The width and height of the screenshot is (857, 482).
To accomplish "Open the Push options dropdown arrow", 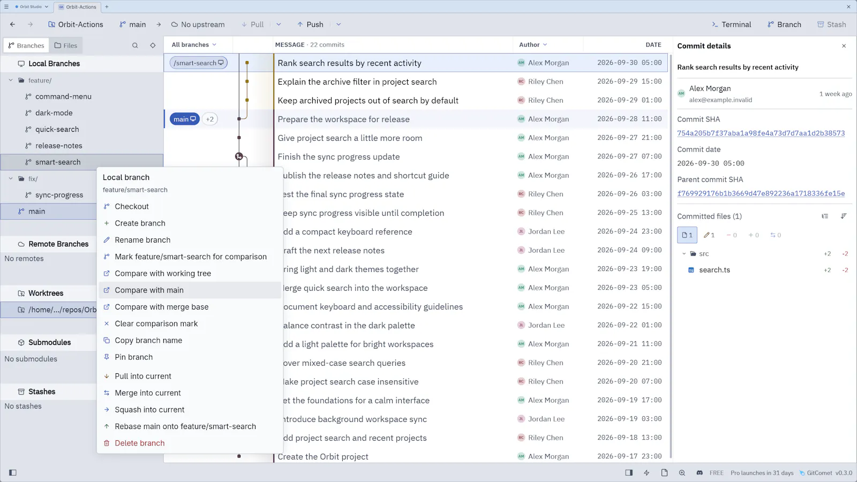I will (339, 25).
